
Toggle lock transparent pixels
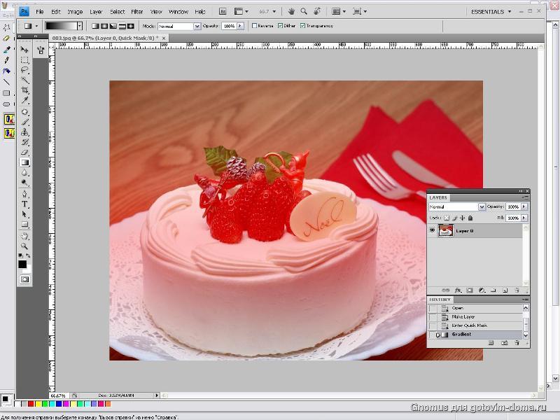click(x=447, y=218)
